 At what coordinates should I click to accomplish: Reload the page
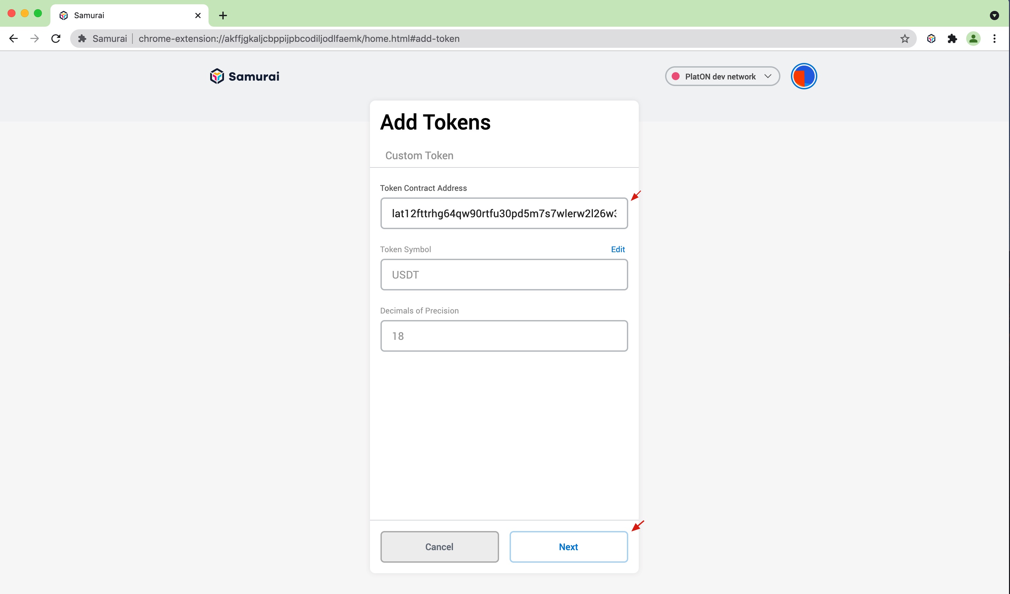point(56,39)
